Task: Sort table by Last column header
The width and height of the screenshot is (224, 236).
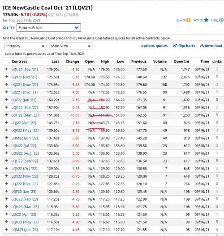Action: 55,61
